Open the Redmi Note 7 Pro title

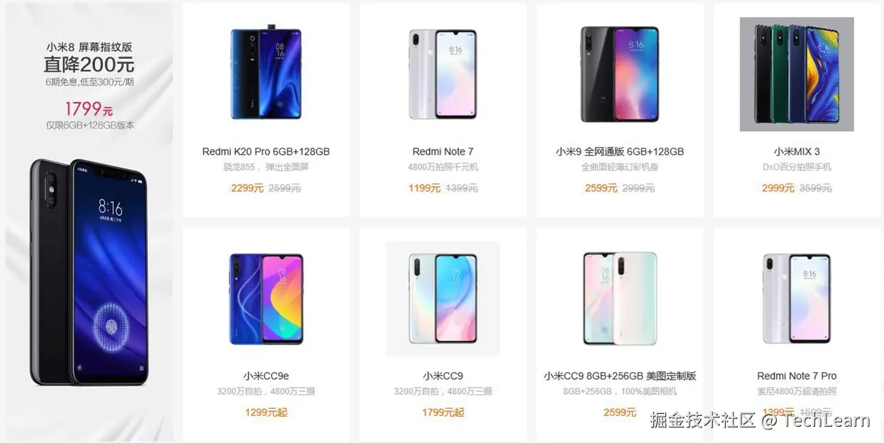(797, 376)
